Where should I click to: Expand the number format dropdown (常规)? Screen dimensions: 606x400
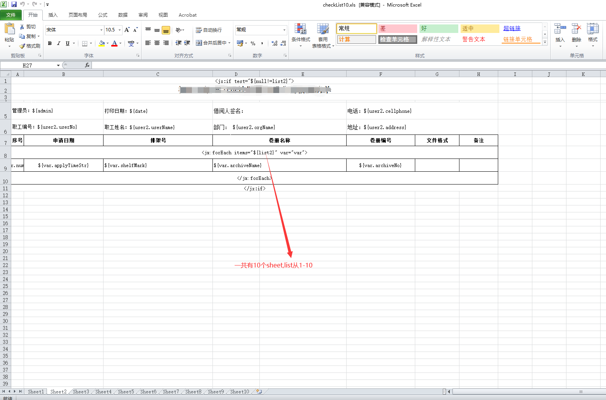coord(284,30)
